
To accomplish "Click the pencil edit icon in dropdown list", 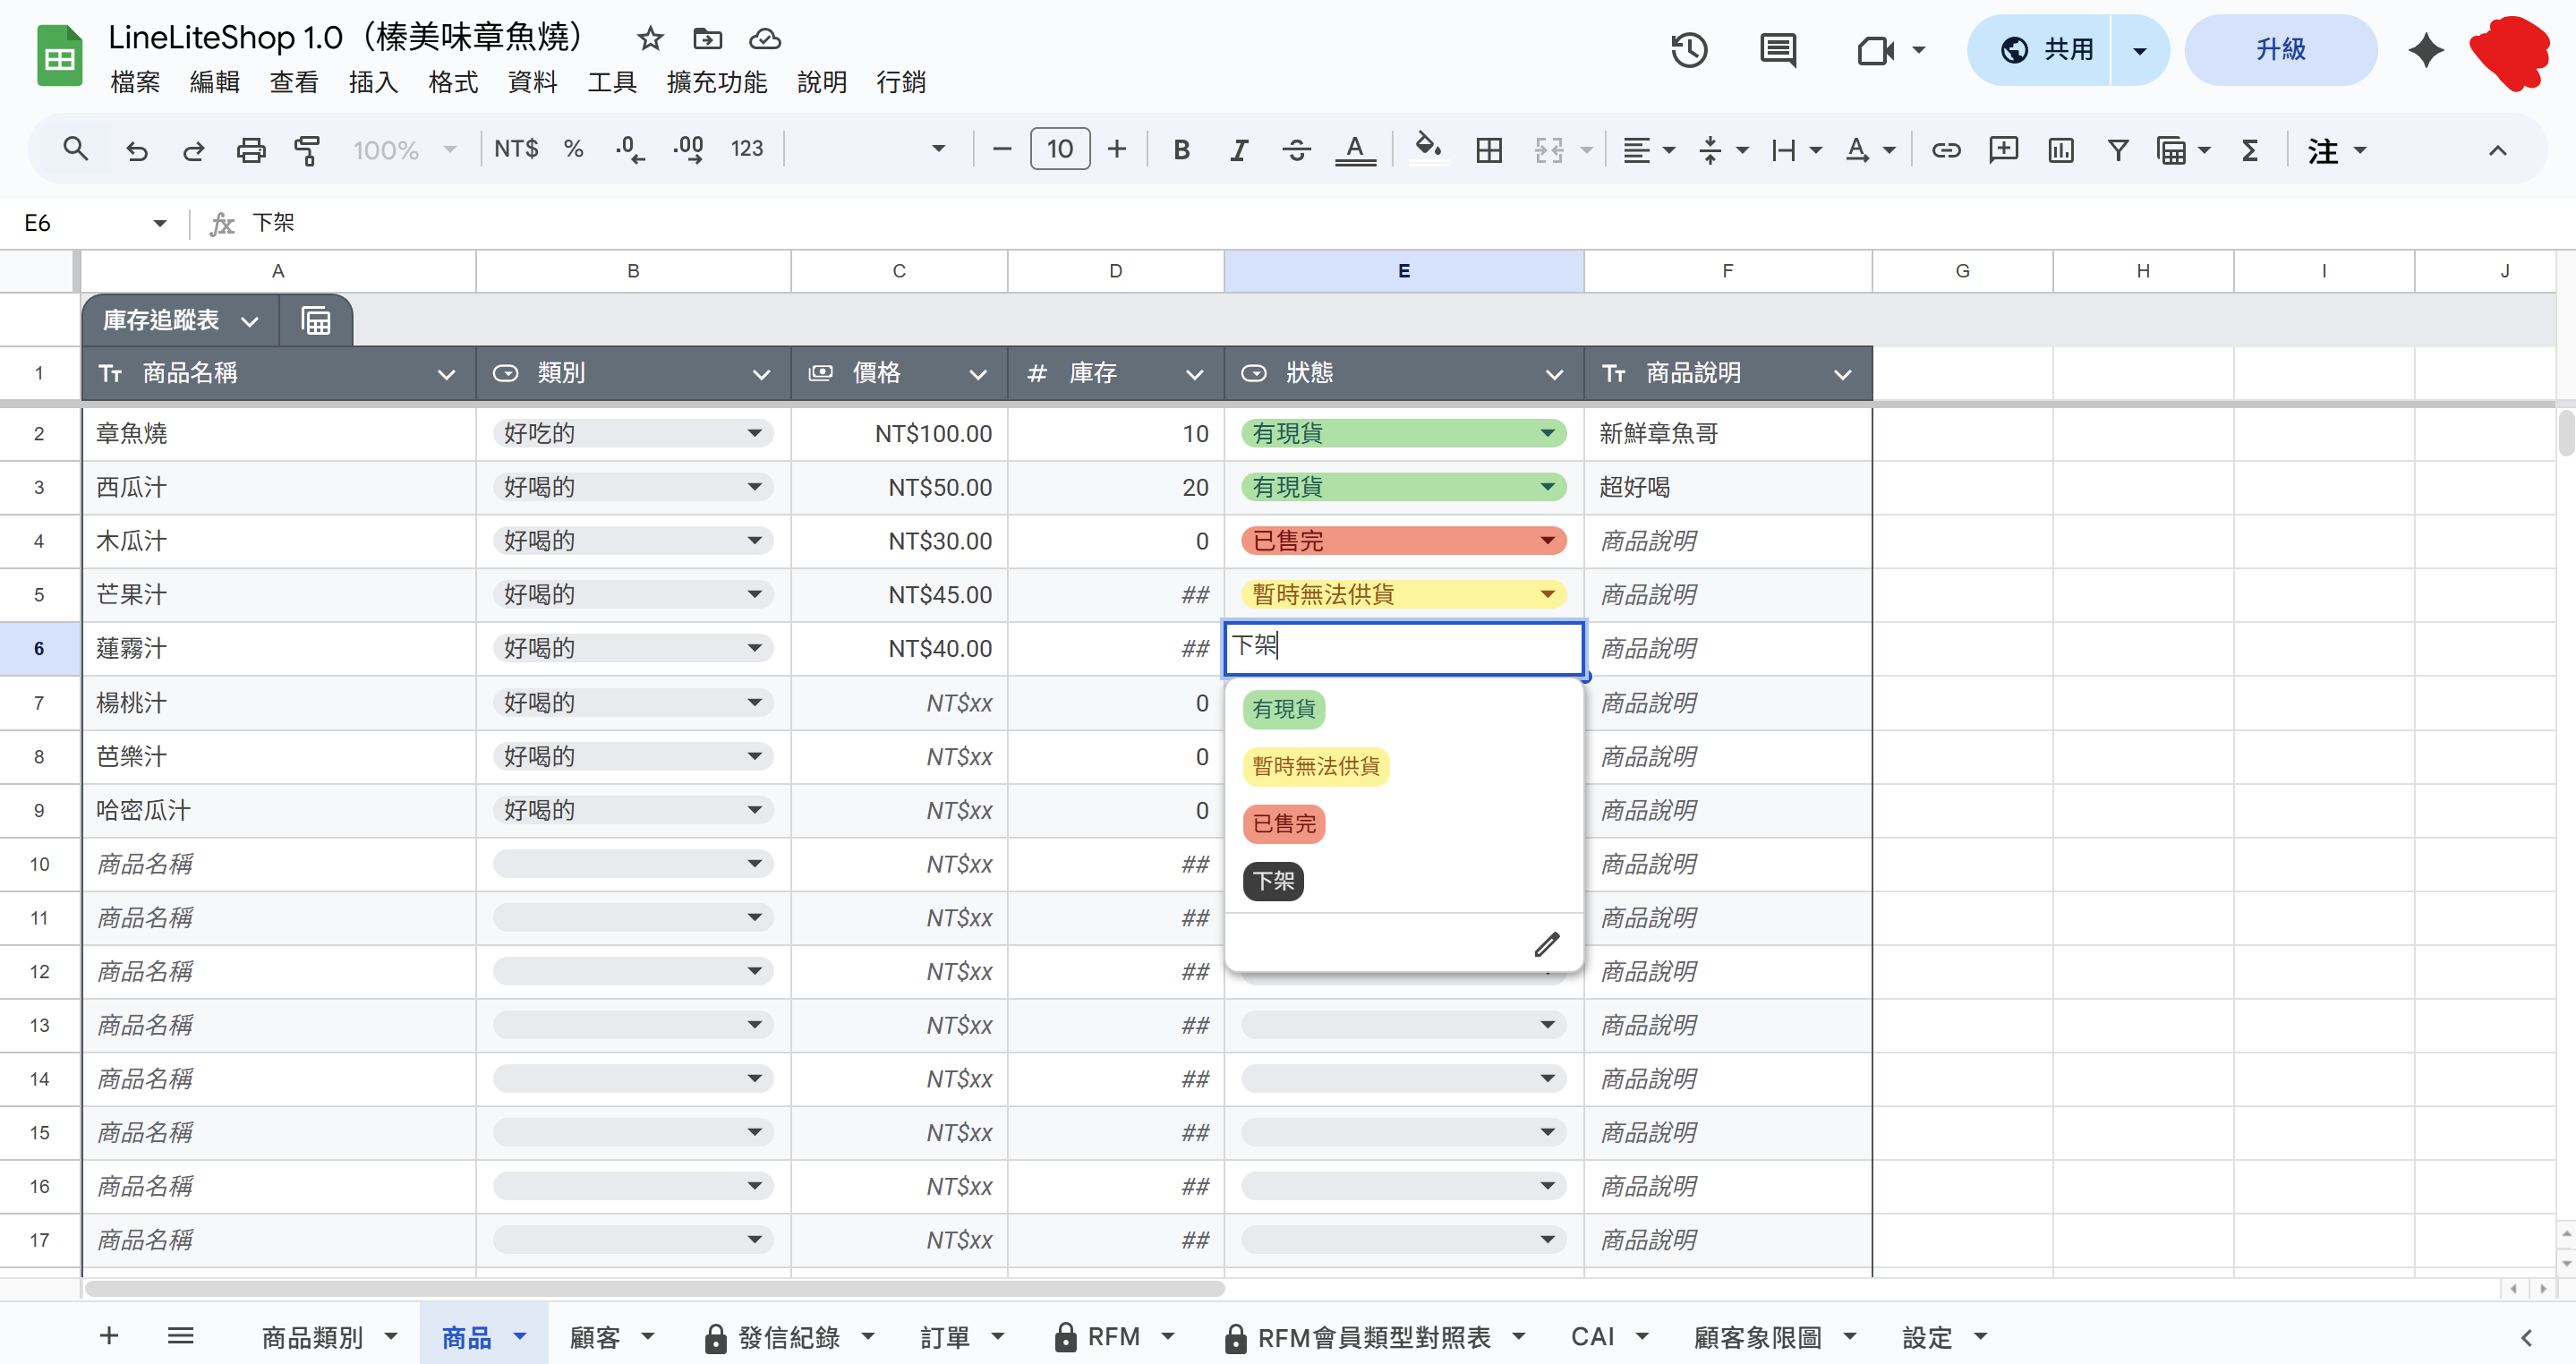I will tap(1546, 943).
